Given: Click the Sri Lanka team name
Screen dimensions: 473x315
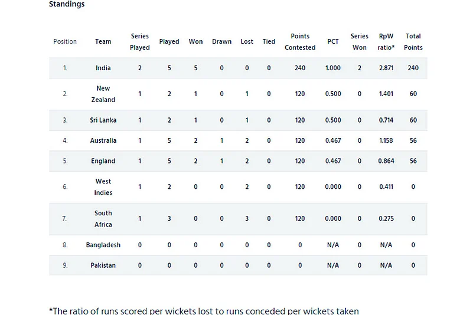Looking at the screenshot, I should coord(103,120).
